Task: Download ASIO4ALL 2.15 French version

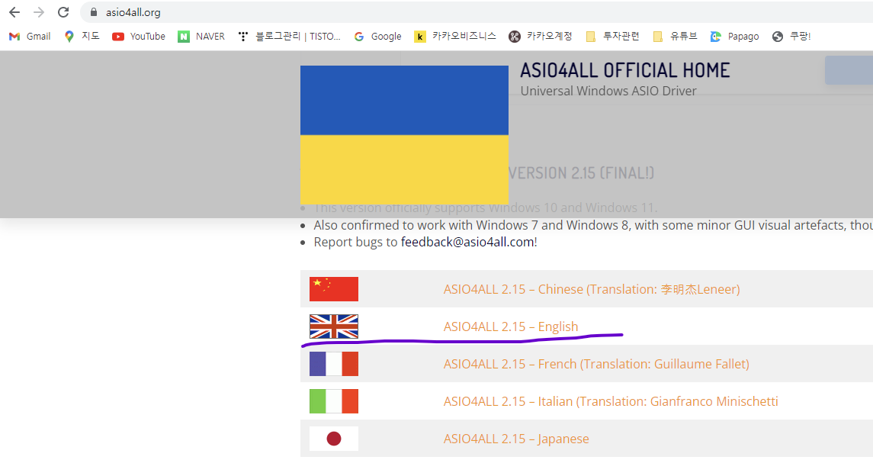Action: pos(596,364)
